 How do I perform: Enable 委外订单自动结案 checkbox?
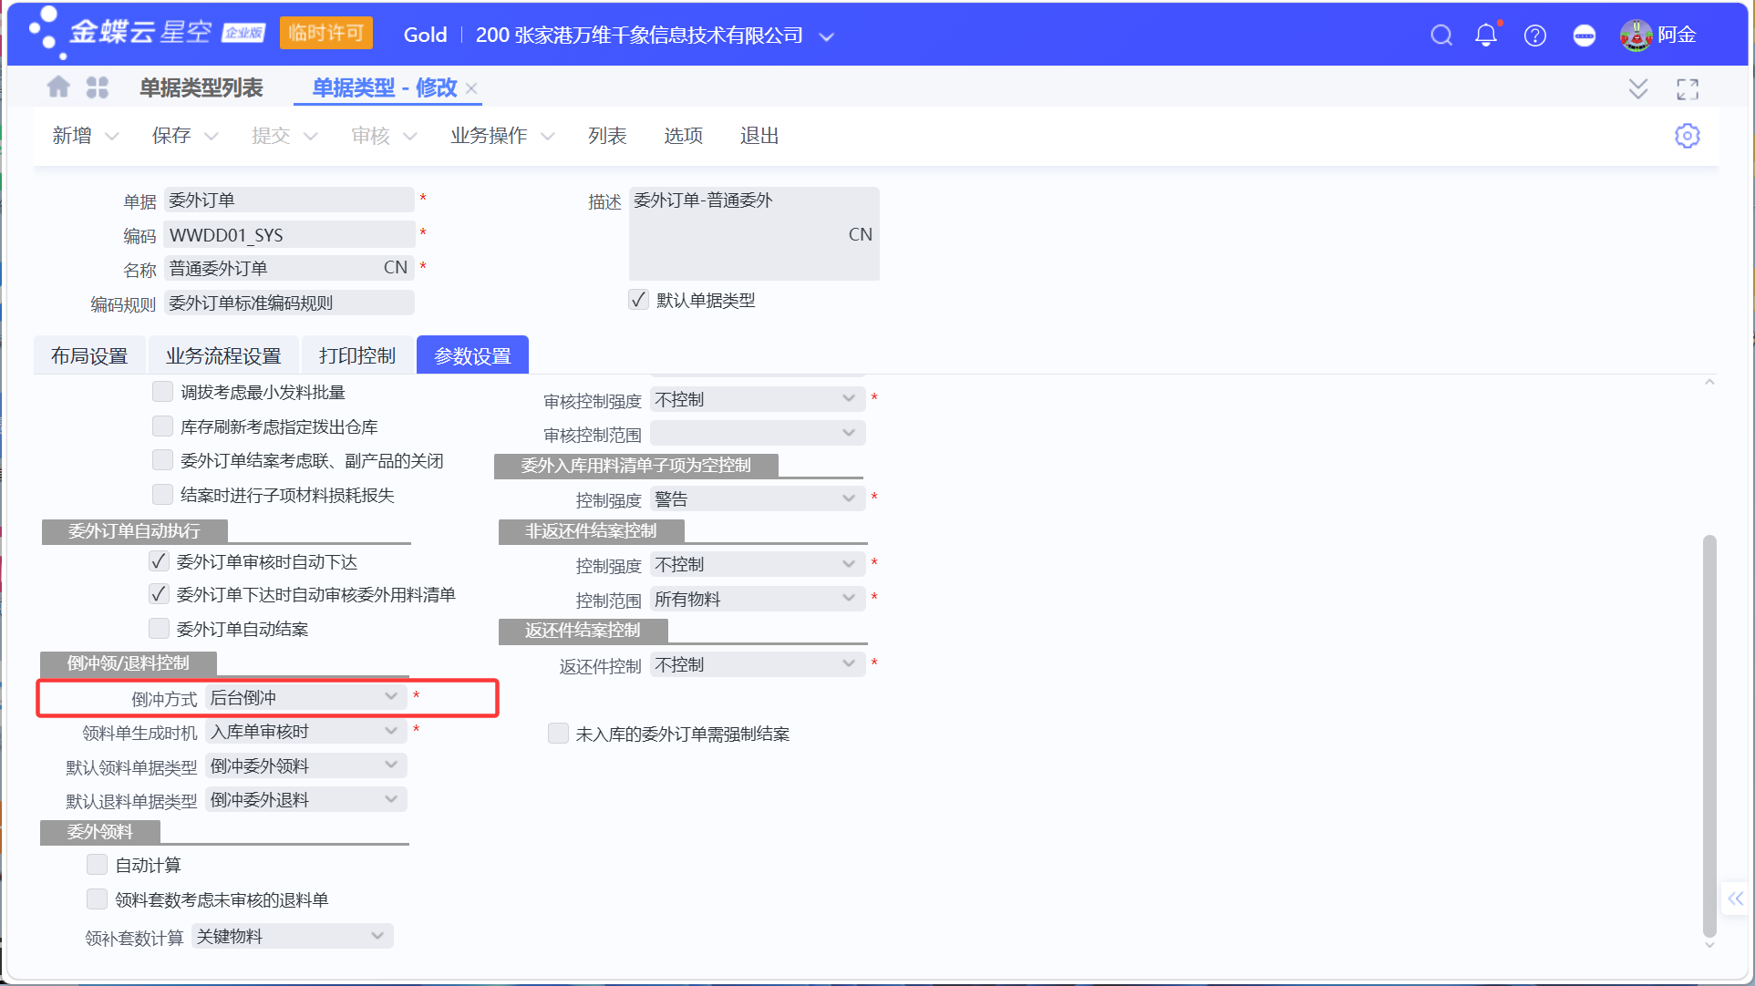pos(159,629)
